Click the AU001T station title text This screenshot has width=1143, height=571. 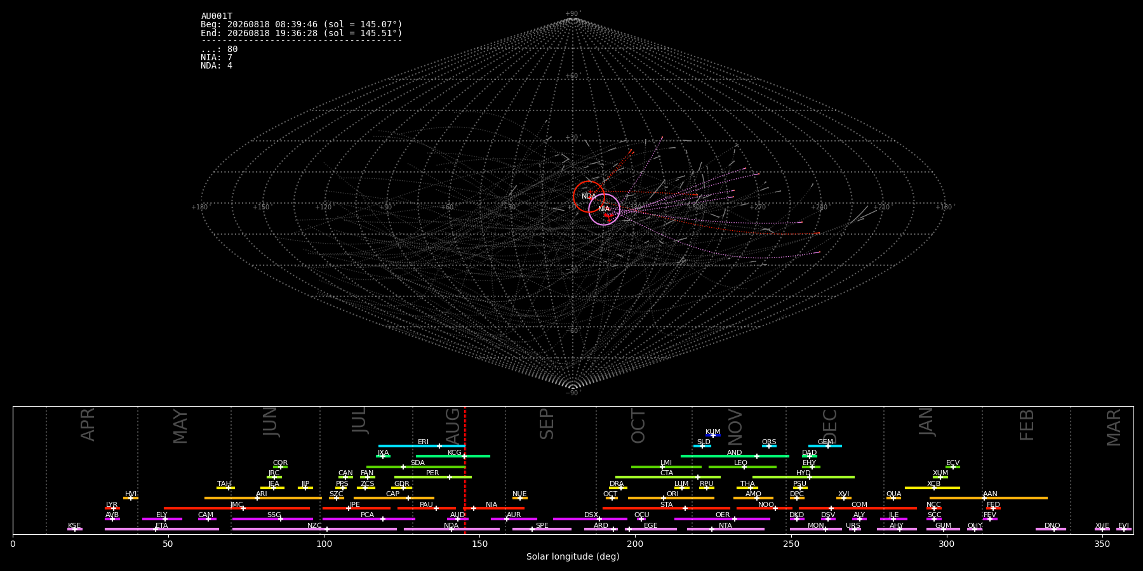(217, 16)
